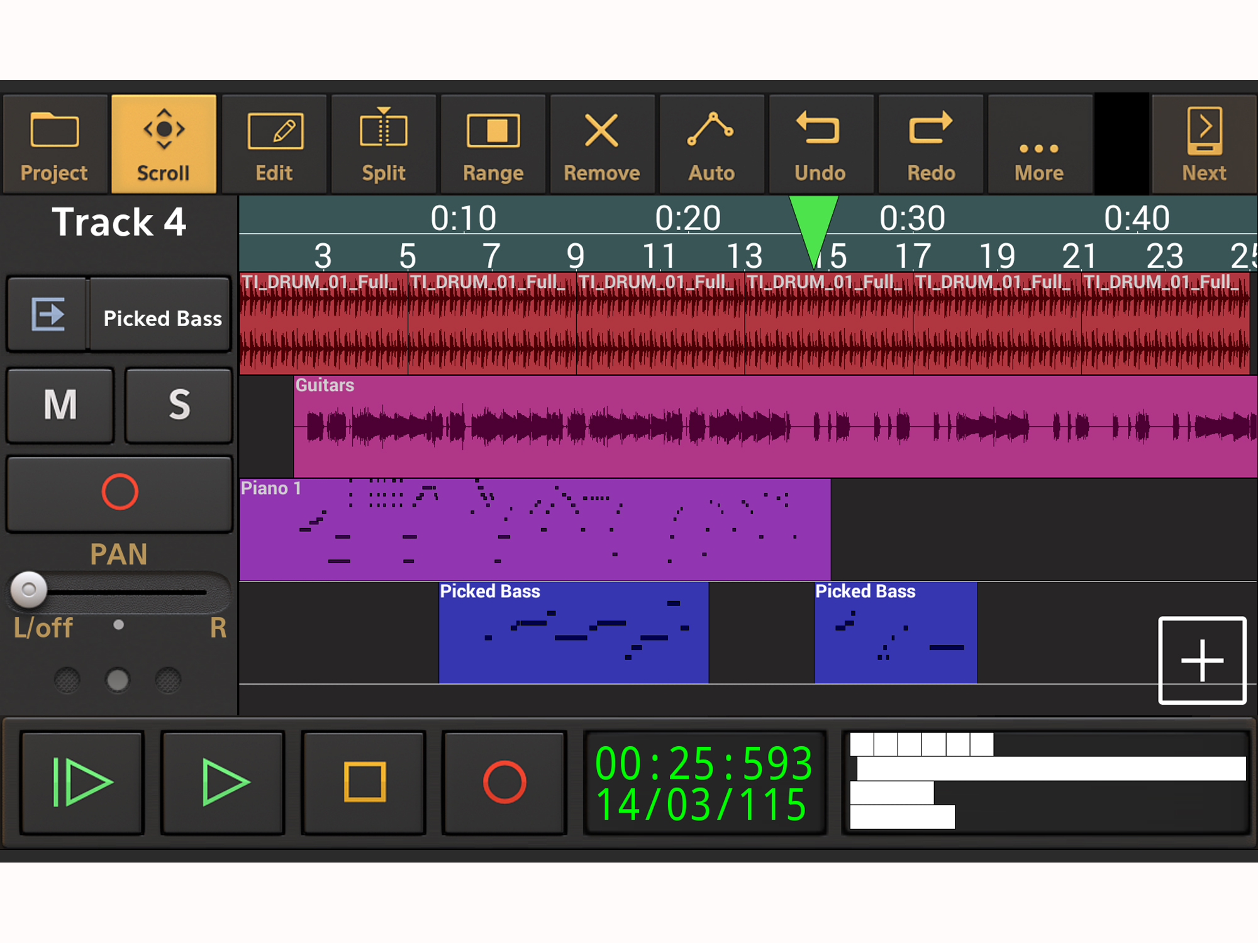Select the Range tool

coord(493,144)
